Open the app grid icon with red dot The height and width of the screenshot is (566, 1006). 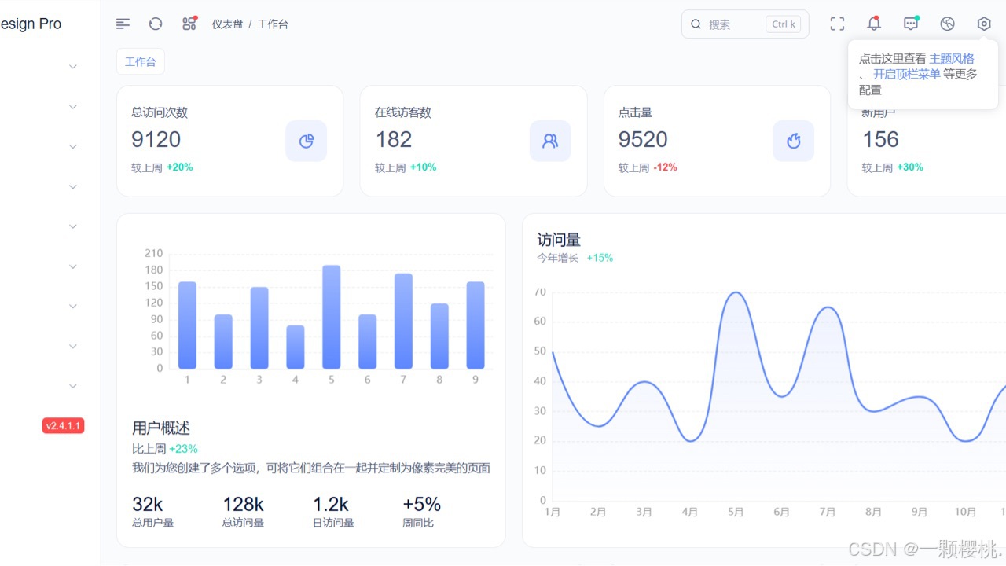click(x=189, y=24)
